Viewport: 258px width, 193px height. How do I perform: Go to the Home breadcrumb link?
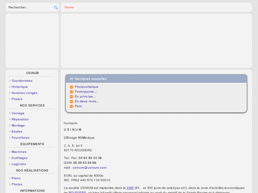69,7
